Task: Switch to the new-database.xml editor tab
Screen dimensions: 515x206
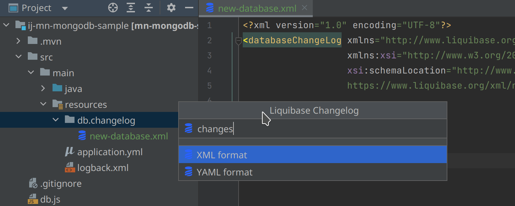Action: tap(257, 9)
